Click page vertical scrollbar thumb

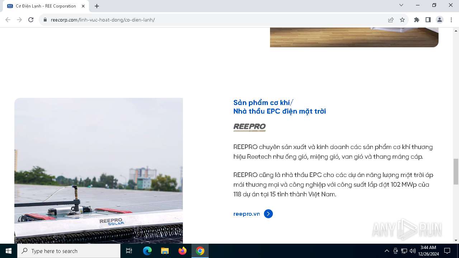pos(456,171)
